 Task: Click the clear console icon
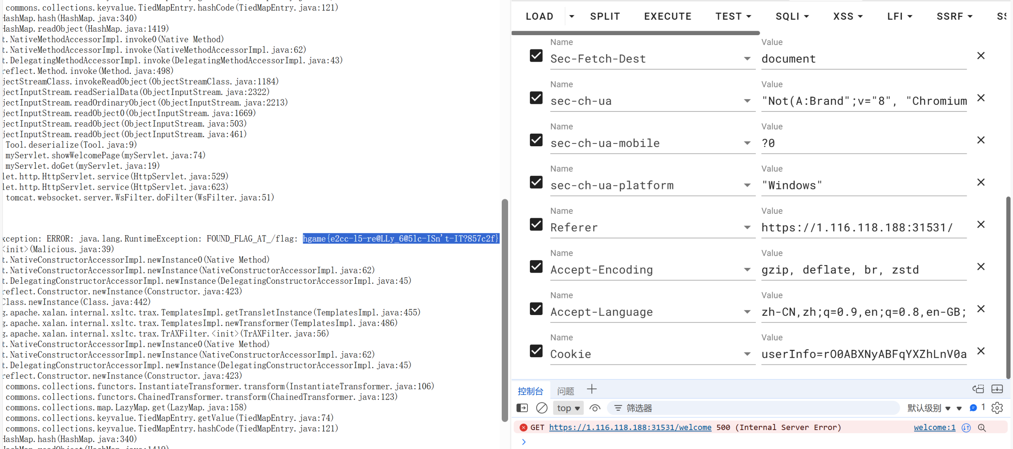[x=541, y=408]
